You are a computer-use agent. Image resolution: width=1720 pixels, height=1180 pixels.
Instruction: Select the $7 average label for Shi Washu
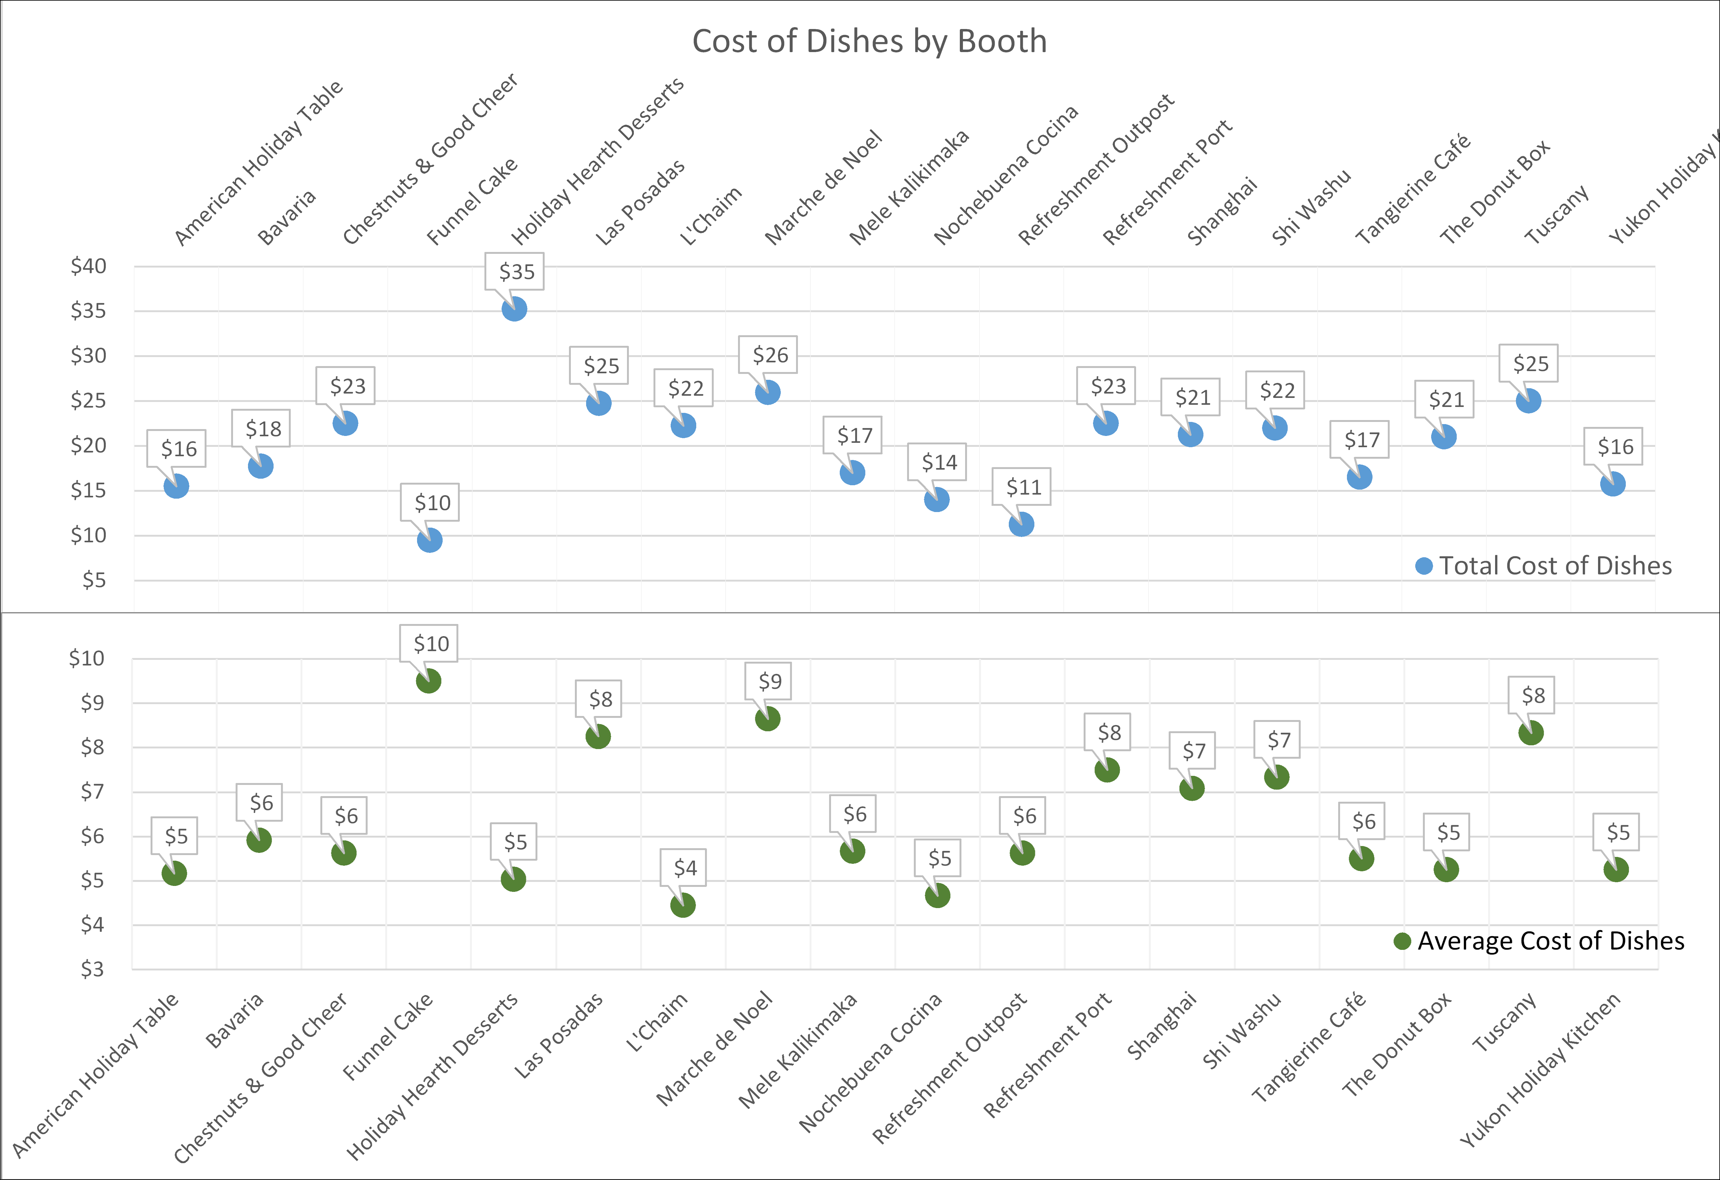(1277, 739)
